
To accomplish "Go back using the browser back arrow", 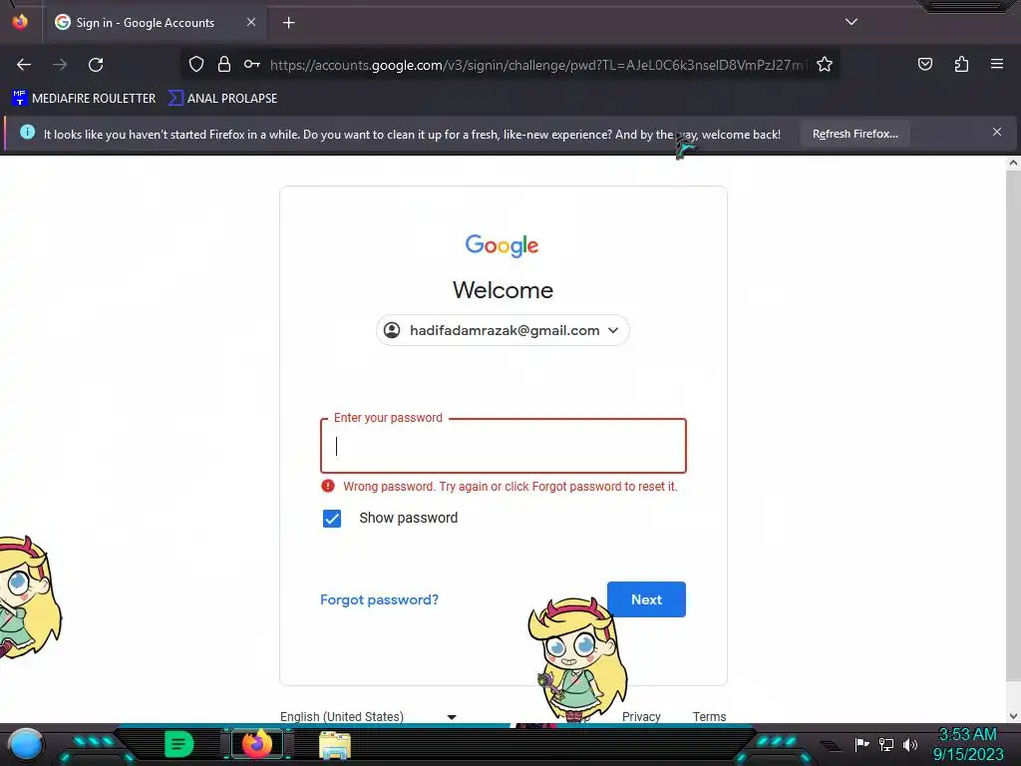I will click(x=24, y=65).
